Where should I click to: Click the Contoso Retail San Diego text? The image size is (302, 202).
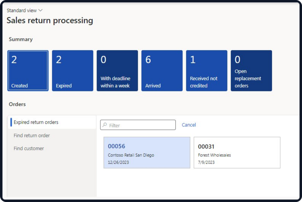coord(131,155)
